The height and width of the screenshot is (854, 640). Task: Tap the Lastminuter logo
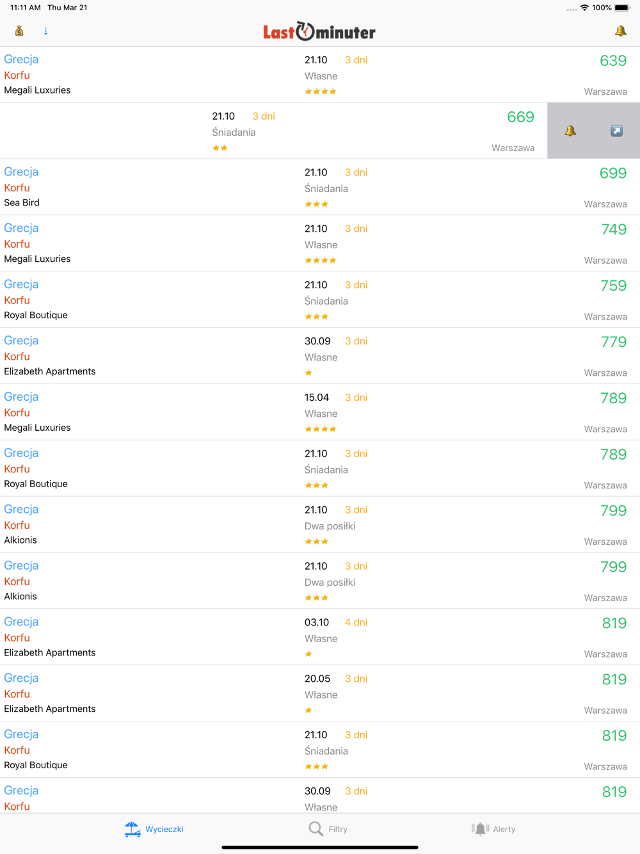pos(319,31)
